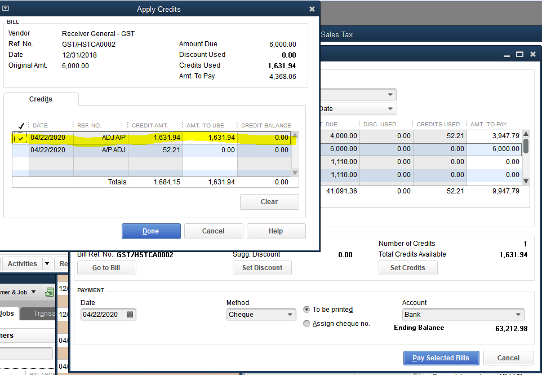The height and width of the screenshot is (375, 542).
Task: Select the Transactions tab in the background window
Action: click(x=39, y=314)
